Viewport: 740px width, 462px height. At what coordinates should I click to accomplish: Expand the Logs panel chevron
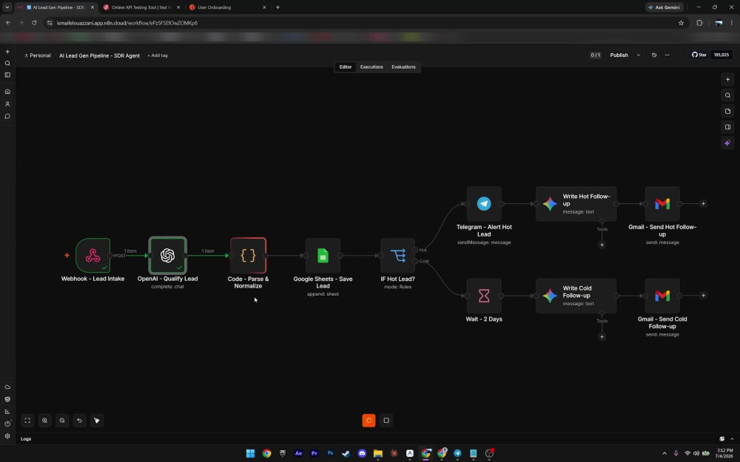click(x=732, y=439)
